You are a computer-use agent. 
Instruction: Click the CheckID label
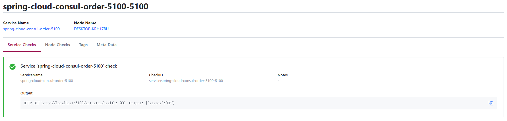coord(156,75)
